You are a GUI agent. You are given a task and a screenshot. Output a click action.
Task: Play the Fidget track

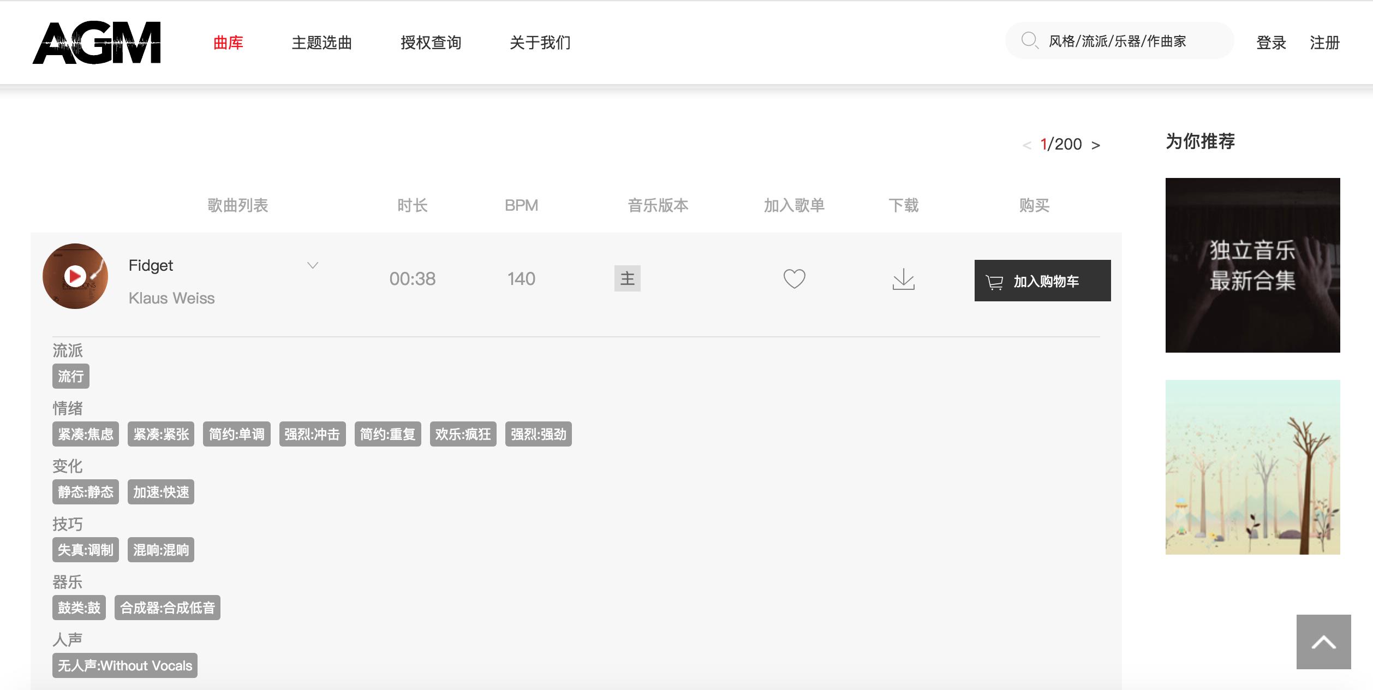(x=75, y=276)
